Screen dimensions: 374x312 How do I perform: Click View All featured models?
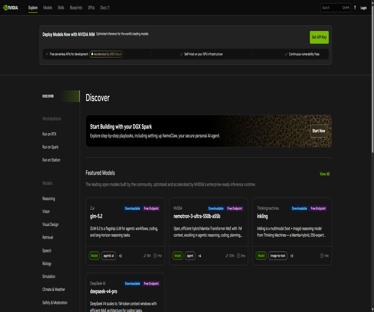pyautogui.click(x=325, y=174)
